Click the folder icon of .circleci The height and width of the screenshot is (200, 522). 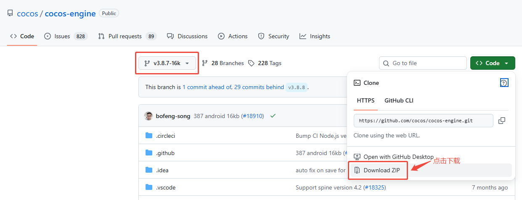[148, 135]
